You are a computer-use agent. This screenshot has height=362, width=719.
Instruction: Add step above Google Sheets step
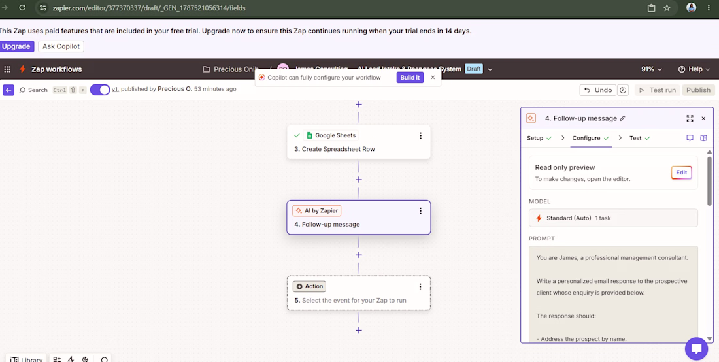click(359, 105)
